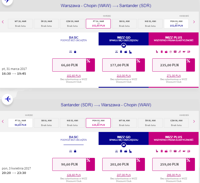The image size is (200, 183).
Task: Click thumbs-up badge on return WIZZ GO header
Action: pos(124,145)
